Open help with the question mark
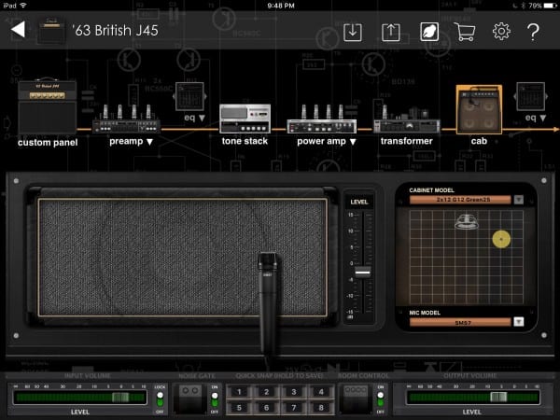 pos(533,32)
